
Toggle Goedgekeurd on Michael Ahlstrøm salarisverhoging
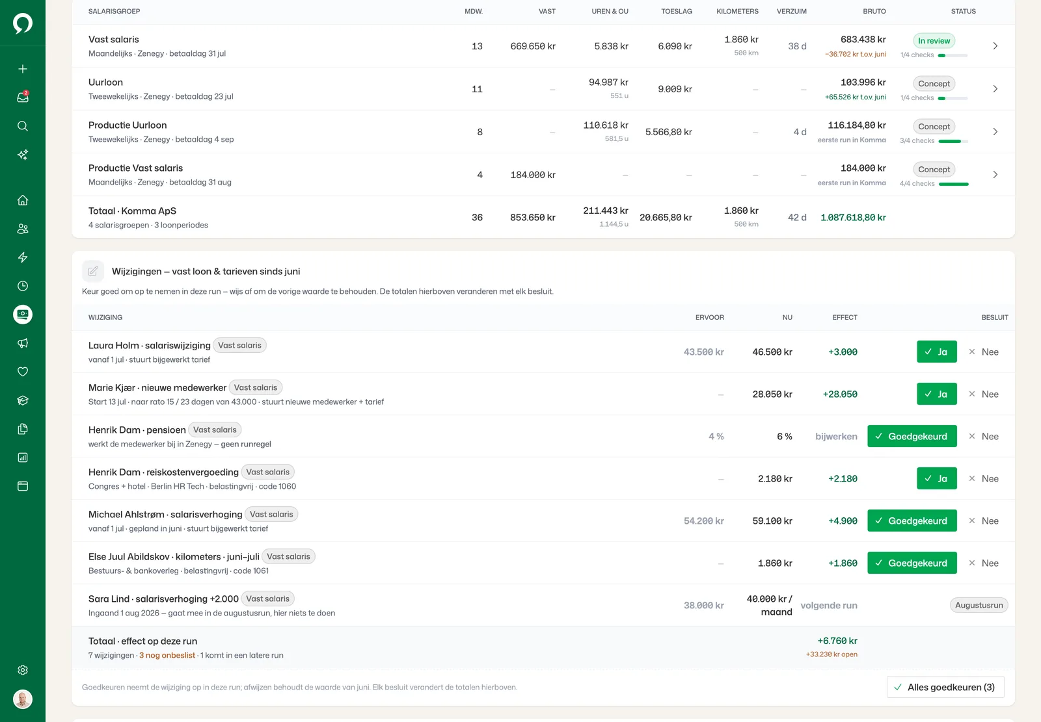coord(912,521)
